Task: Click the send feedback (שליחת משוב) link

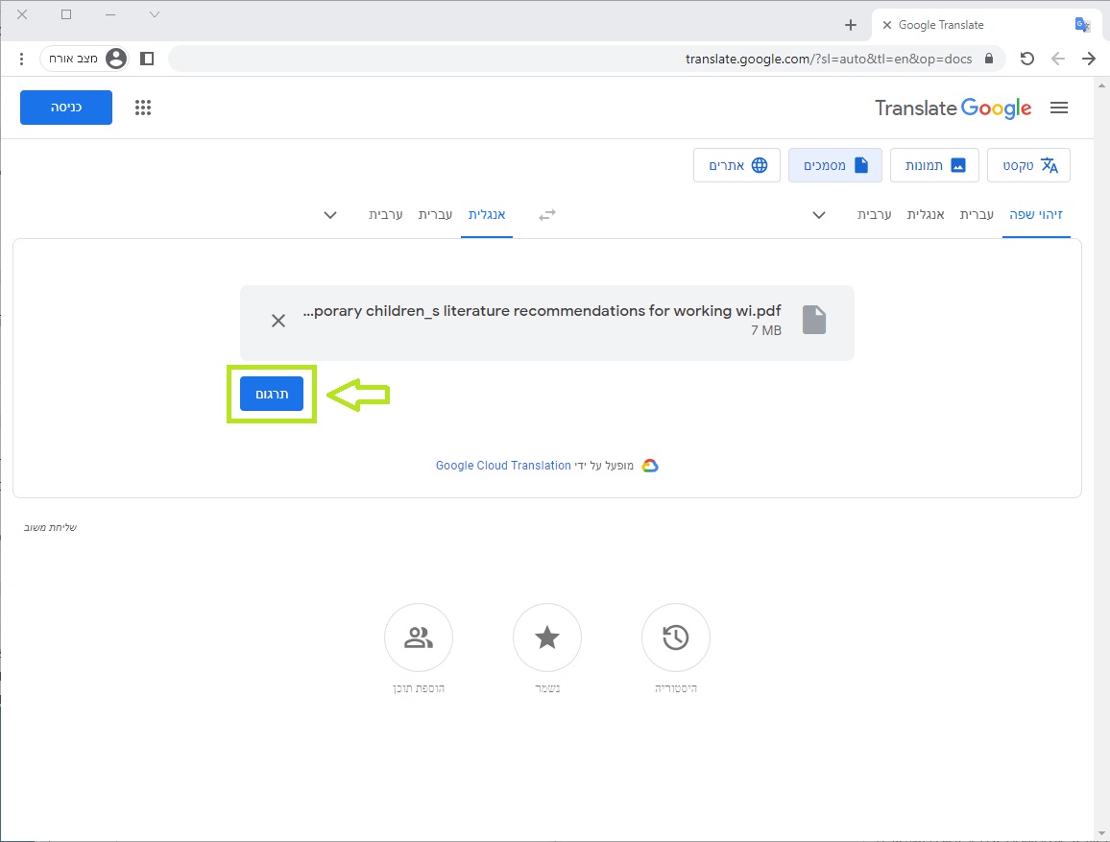Action: point(51,527)
